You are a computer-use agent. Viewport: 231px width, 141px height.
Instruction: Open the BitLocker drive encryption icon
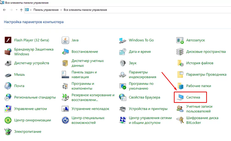180,120
